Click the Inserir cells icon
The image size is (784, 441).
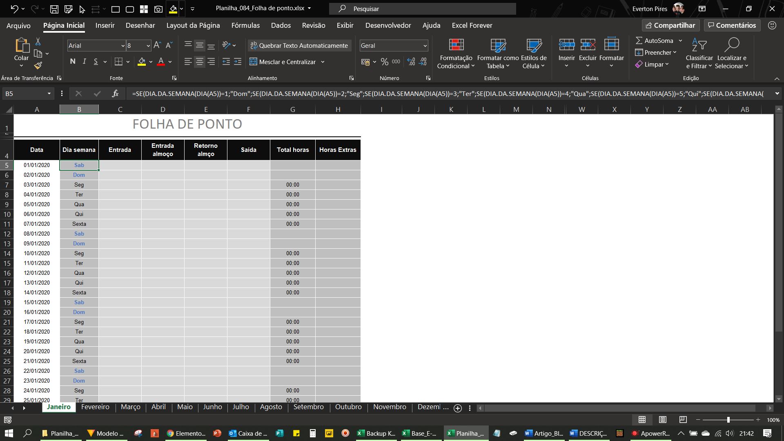click(x=566, y=45)
